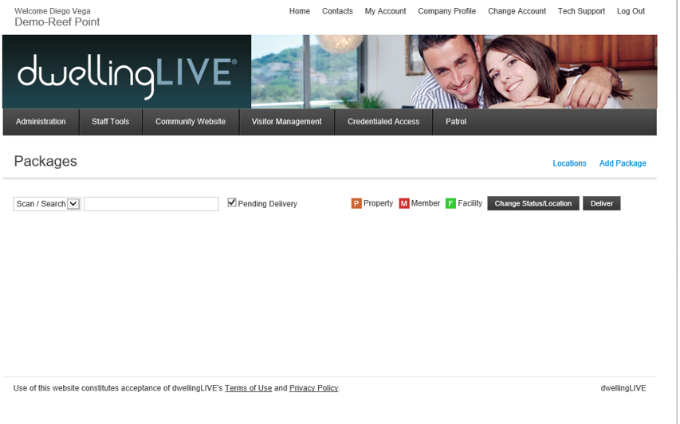The height and width of the screenshot is (424, 680).
Task: Open the Staff Tools menu
Action: click(110, 122)
